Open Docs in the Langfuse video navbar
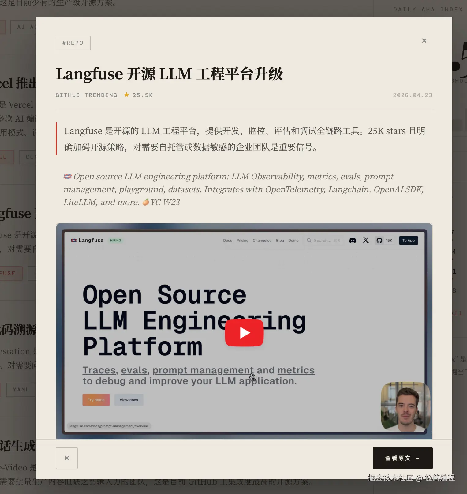467x494 pixels. point(227,241)
